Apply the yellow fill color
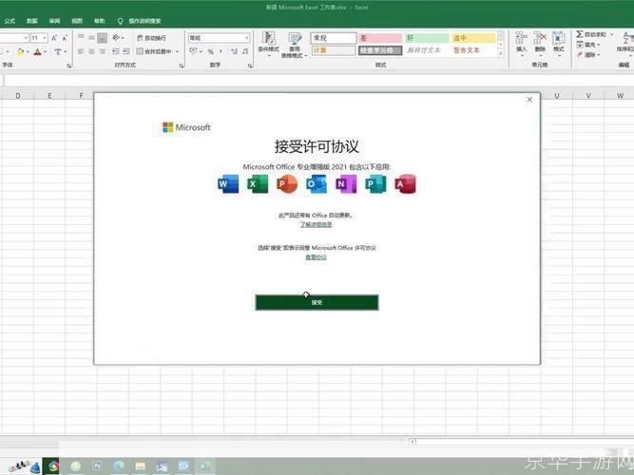The width and height of the screenshot is (634, 475). [20, 51]
